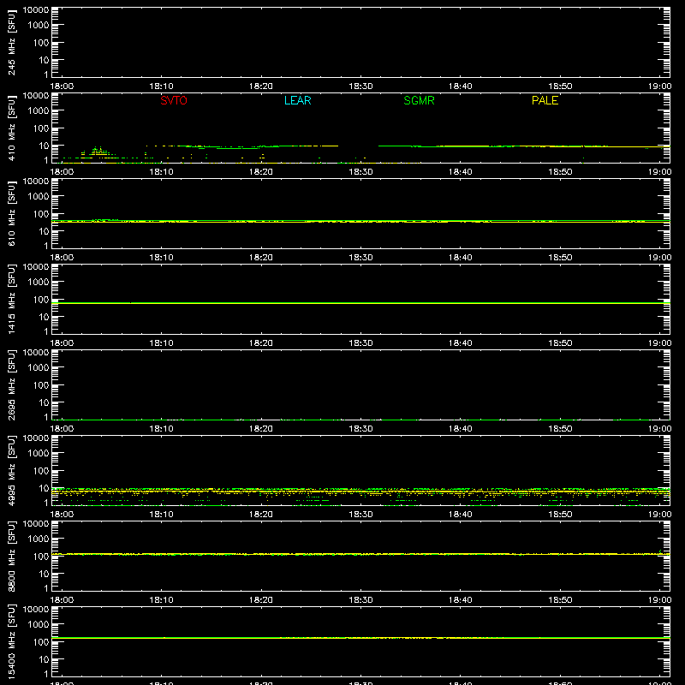Click the 610 MHz flux trace line
Image resolution: width=685 pixels, height=685 pixels.
(x=360, y=222)
